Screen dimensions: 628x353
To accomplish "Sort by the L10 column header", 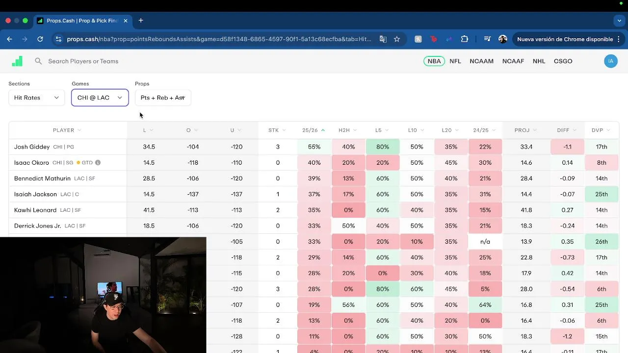I will [416, 130].
